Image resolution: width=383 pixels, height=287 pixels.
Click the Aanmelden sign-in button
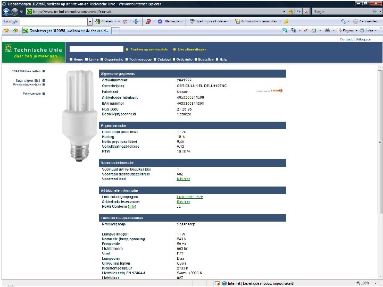tap(365, 21)
